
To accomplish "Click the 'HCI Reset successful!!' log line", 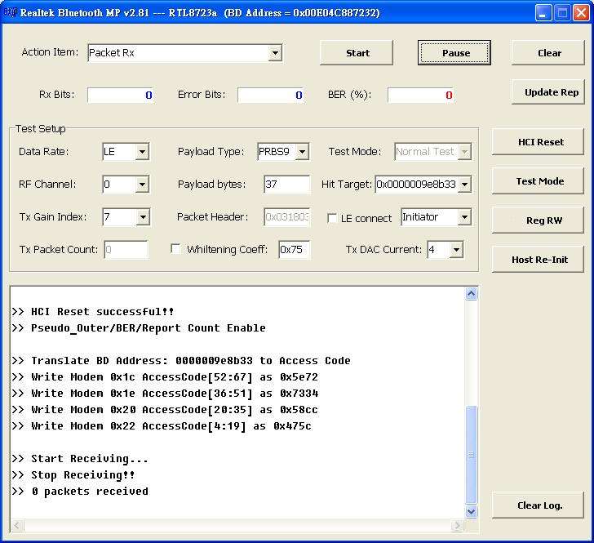I will [93, 312].
